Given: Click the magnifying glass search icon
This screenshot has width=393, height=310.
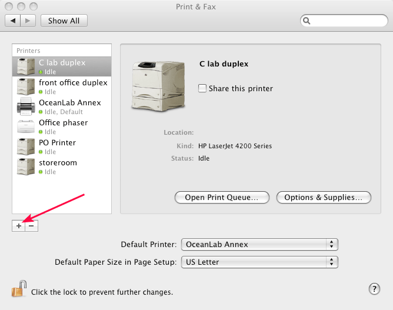Looking at the screenshot, I should 307,21.
